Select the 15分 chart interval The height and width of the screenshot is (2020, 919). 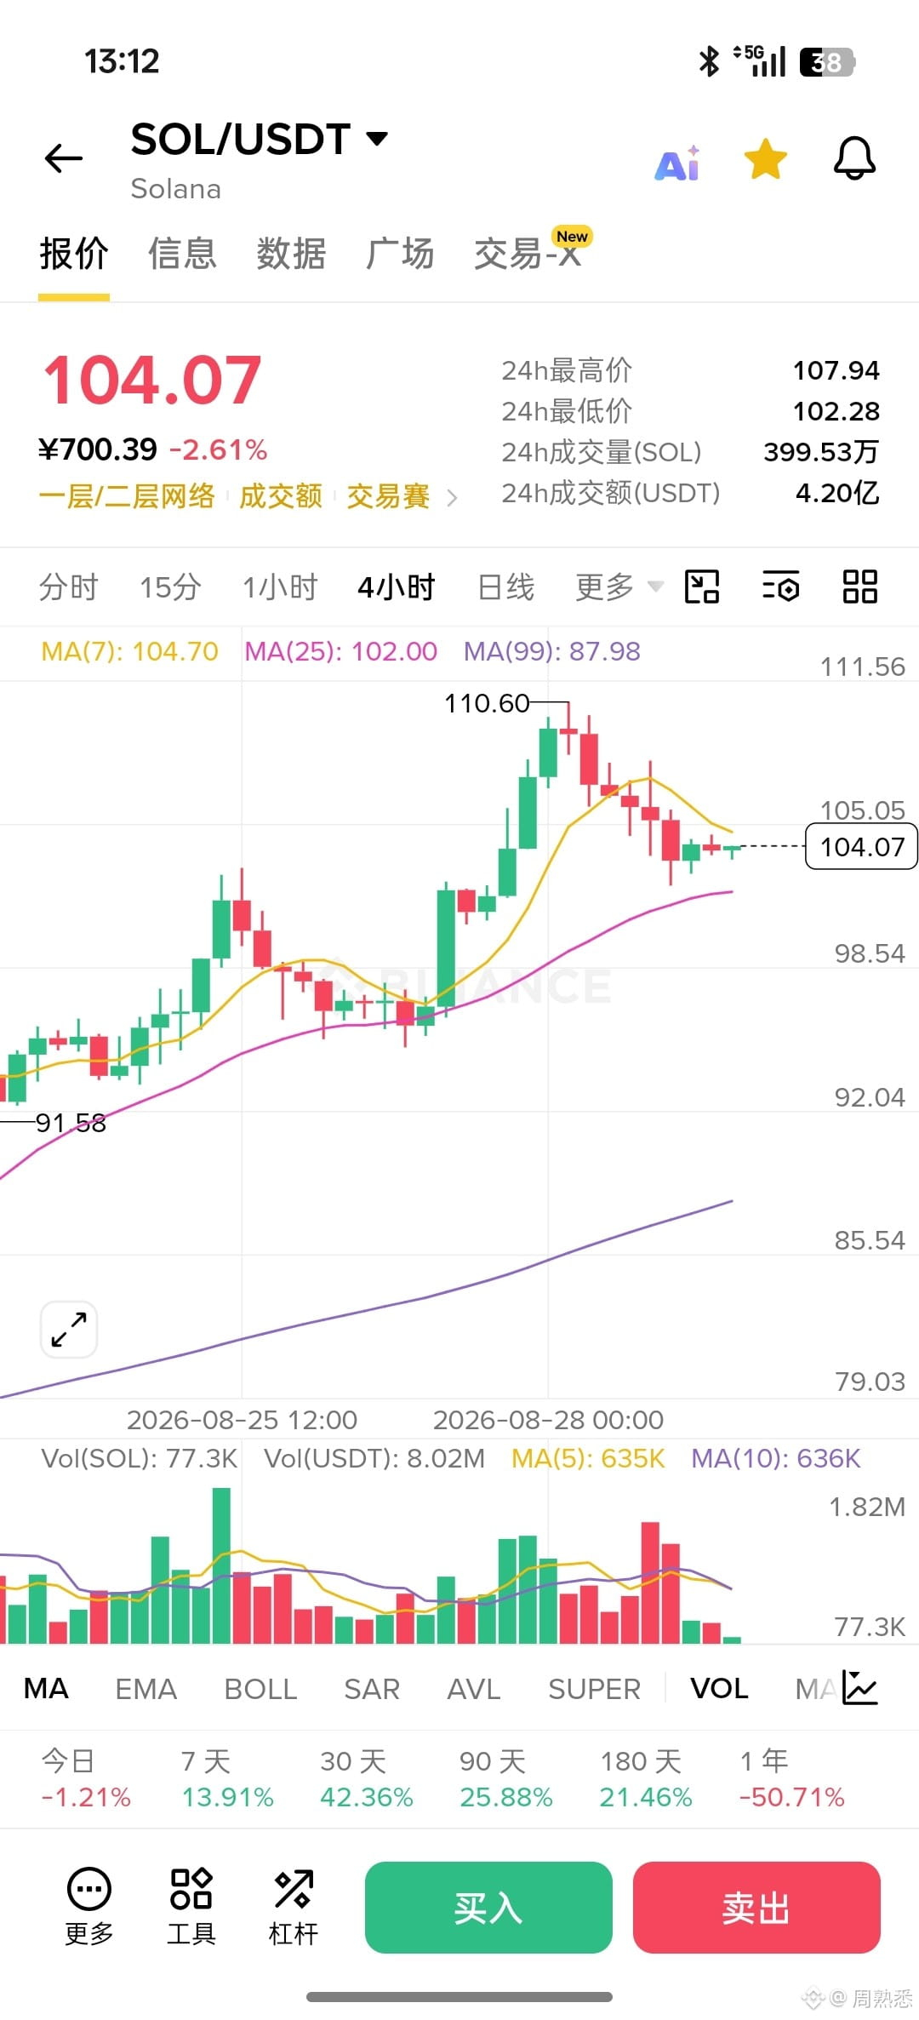tap(170, 587)
